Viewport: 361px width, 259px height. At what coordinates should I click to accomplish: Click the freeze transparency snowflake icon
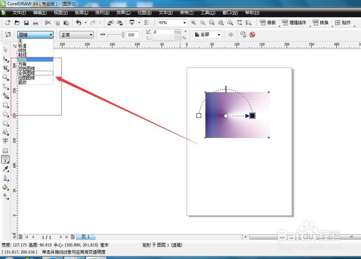(231, 35)
